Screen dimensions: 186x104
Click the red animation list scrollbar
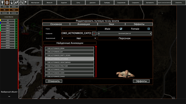click(96, 62)
